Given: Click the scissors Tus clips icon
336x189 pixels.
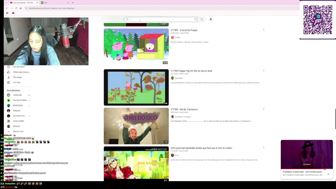Looking at the screenshot, I should 8,82.
